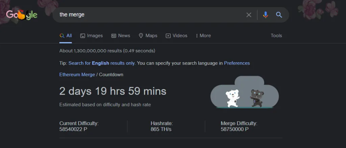The image size is (346, 148).
Task: Click the black bear in the illustration
Action: [x=257, y=98]
